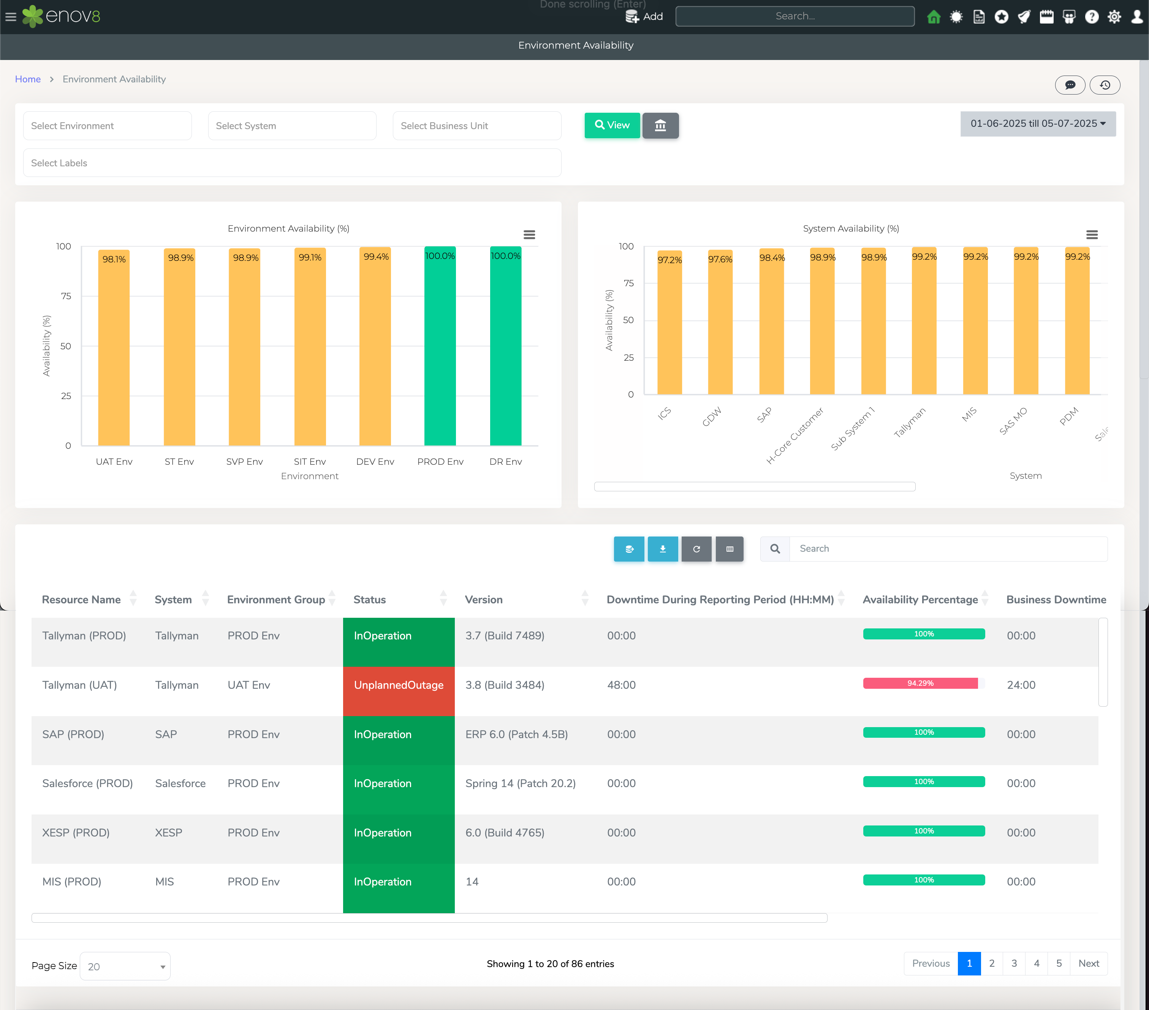Viewport: 1149px width, 1010px height.
Task: Toggle the sun theme icon
Action: (956, 17)
